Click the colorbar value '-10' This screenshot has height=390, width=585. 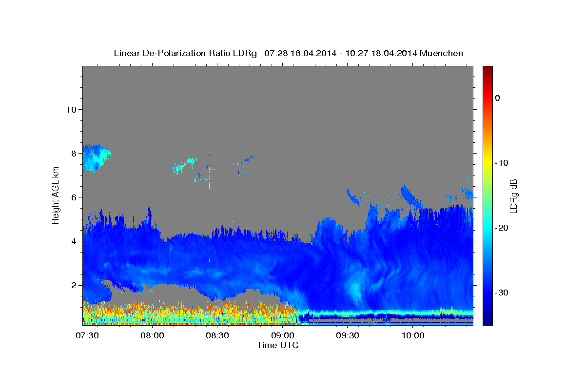click(502, 163)
